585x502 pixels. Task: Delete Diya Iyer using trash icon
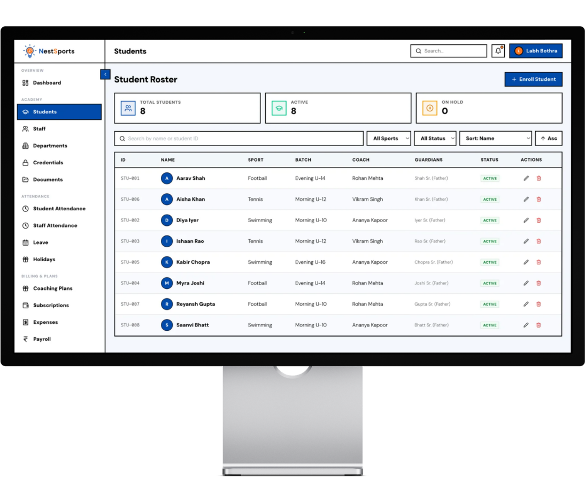(x=538, y=220)
